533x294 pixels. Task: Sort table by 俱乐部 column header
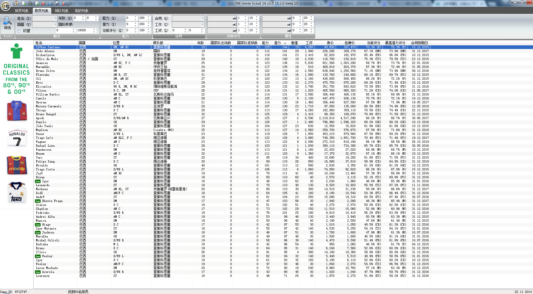[172, 43]
